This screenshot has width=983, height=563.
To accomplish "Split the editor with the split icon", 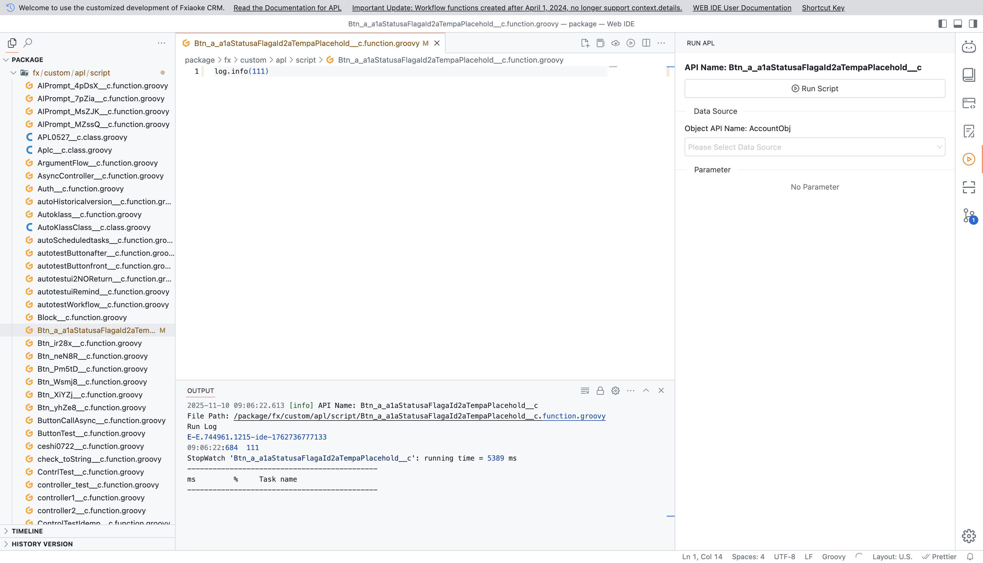I will [x=646, y=43].
